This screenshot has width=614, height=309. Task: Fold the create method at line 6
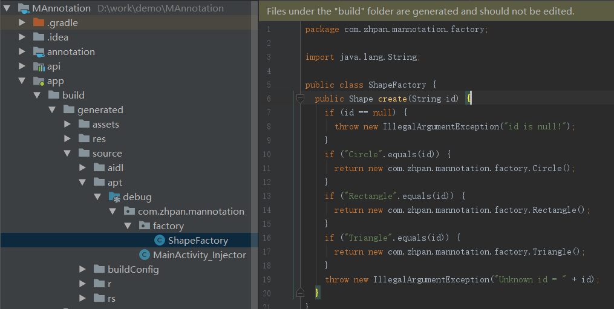point(300,99)
